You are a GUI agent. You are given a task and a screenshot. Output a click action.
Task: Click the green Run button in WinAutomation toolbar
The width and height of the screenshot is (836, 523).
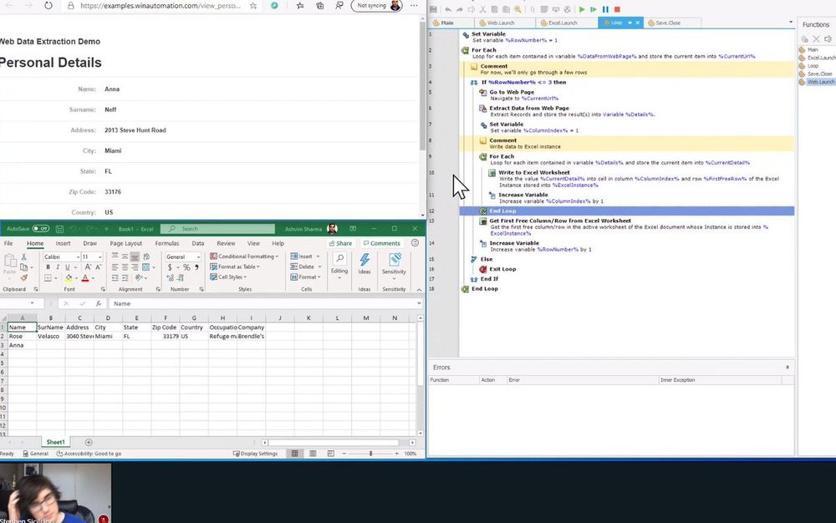pos(583,9)
